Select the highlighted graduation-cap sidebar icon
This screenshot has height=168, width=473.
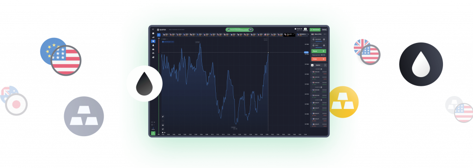153,42
